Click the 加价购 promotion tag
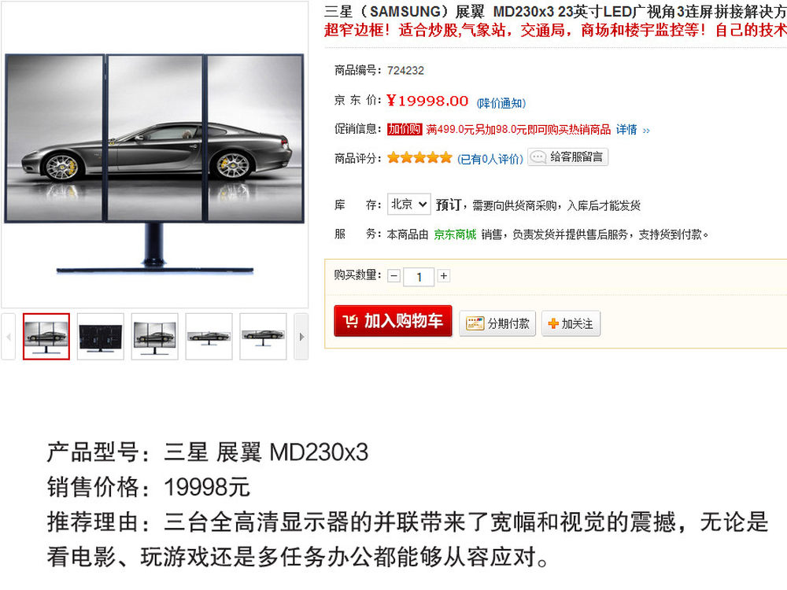The height and width of the screenshot is (590, 787). pyautogui.click(x=405, y=130)
